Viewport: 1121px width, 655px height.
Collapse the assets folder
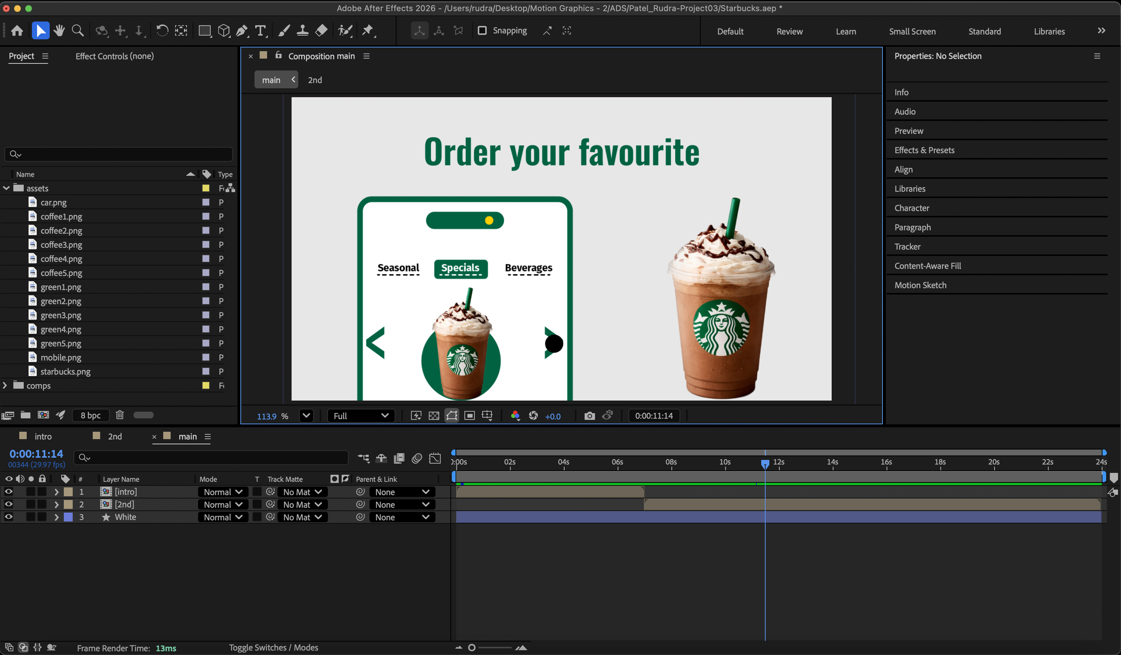pos(6,188)
